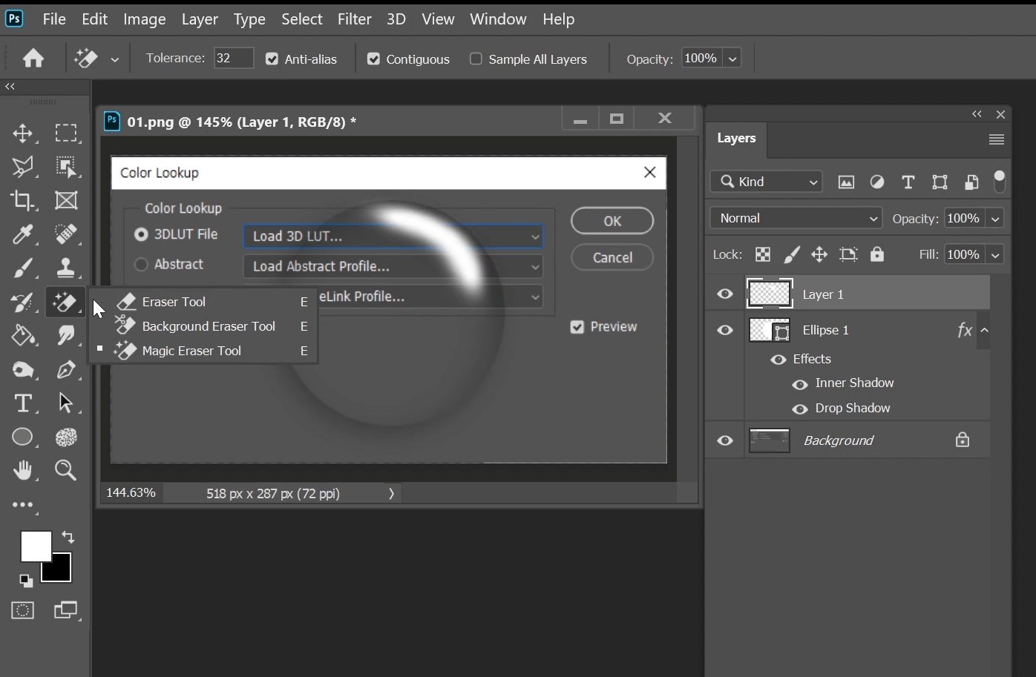Change the screen mode icon
1036x677 pixels.
click(66, 610)
